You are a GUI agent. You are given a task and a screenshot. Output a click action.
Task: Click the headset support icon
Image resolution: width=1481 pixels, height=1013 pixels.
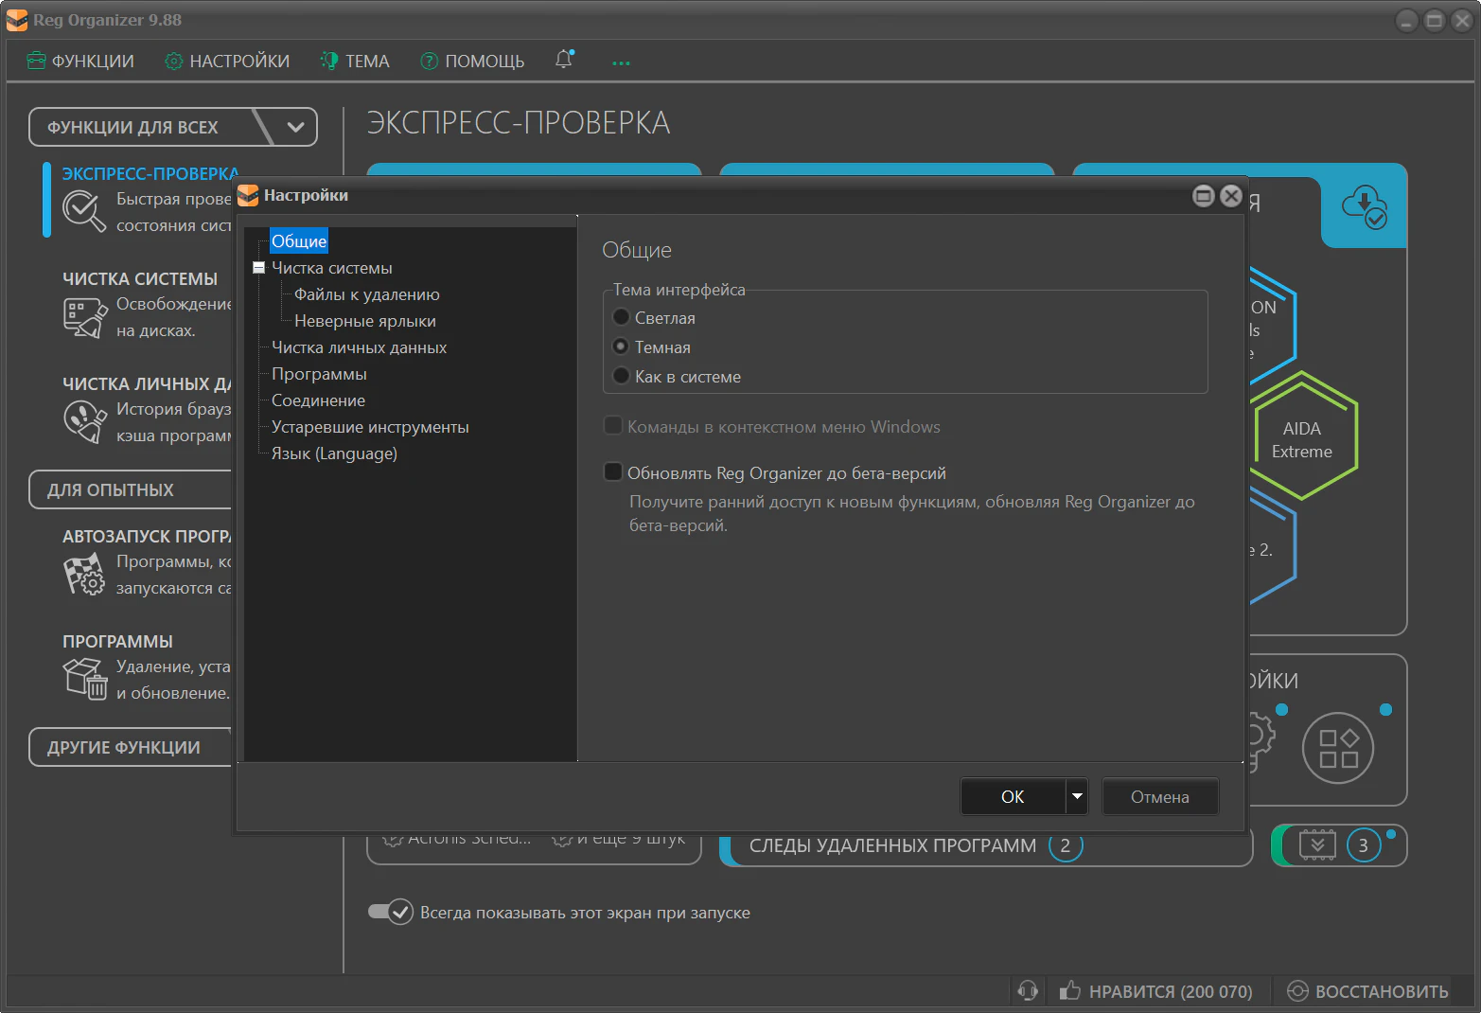pos(1028,991)
